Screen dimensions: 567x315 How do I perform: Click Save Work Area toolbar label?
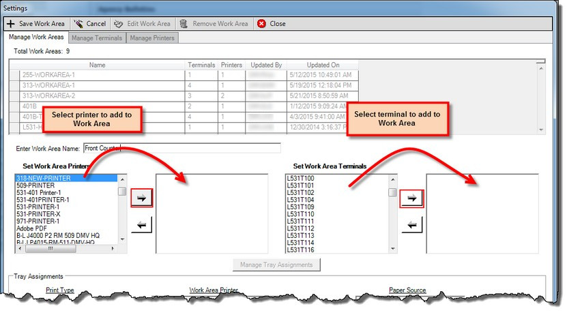42,24
